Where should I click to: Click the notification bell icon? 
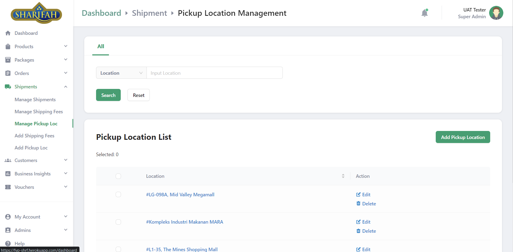click(424, 13)
